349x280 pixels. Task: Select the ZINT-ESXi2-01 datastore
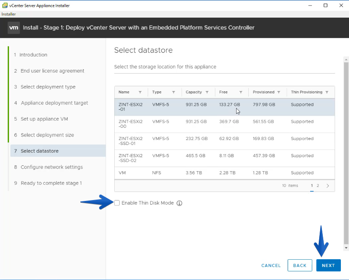point(224,107)
